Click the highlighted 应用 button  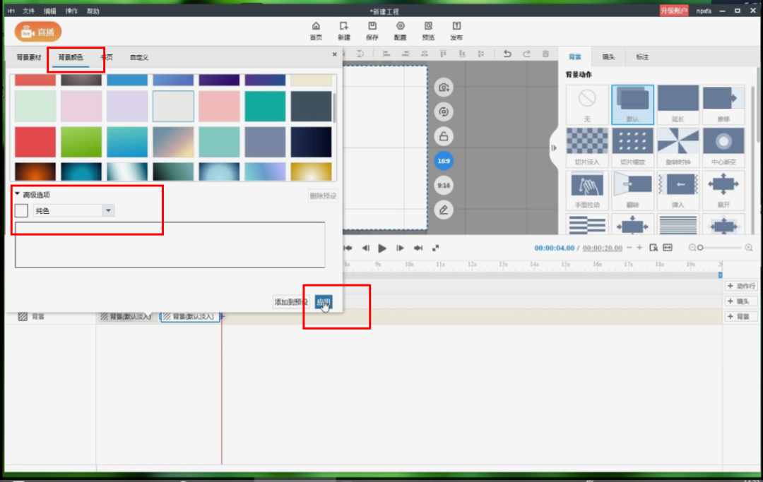pyautogui.click(x=324, y=301)
